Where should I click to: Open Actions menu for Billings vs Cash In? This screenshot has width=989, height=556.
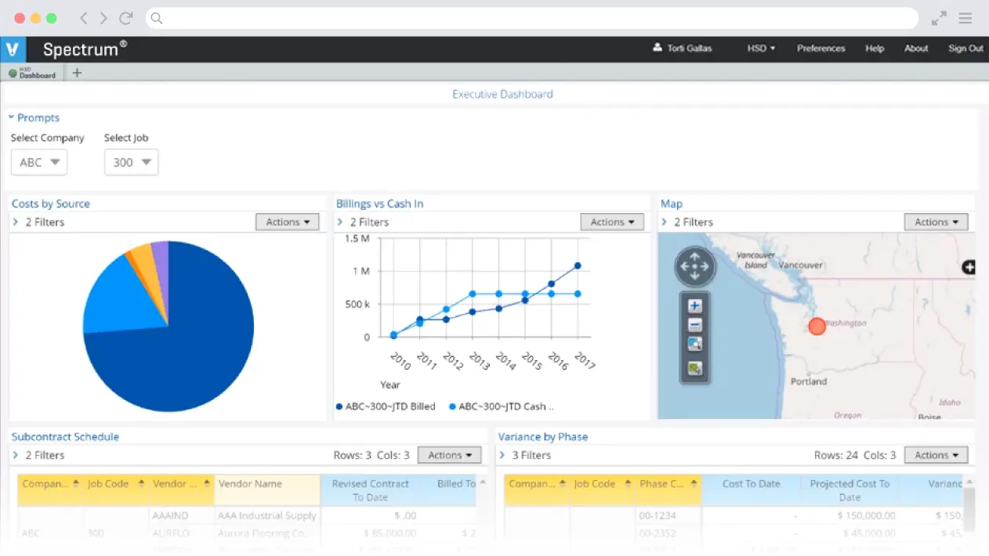[612, 222]
